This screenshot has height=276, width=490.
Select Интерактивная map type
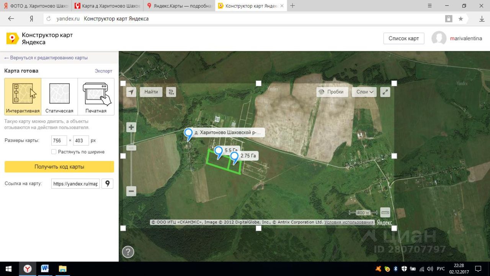tap(23, 97)
